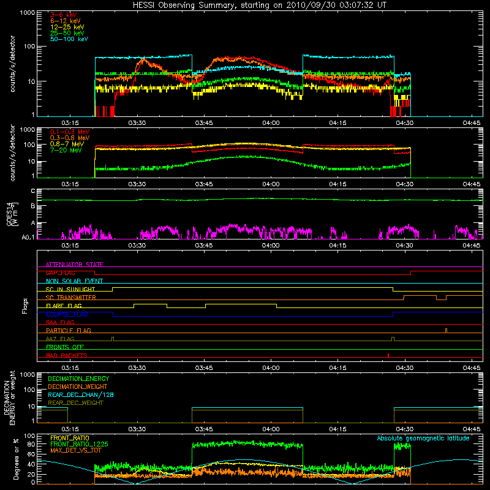Click the DECIMATION ENERGY or weight axis title
This screenshot has height=490, width=490.
9,398
